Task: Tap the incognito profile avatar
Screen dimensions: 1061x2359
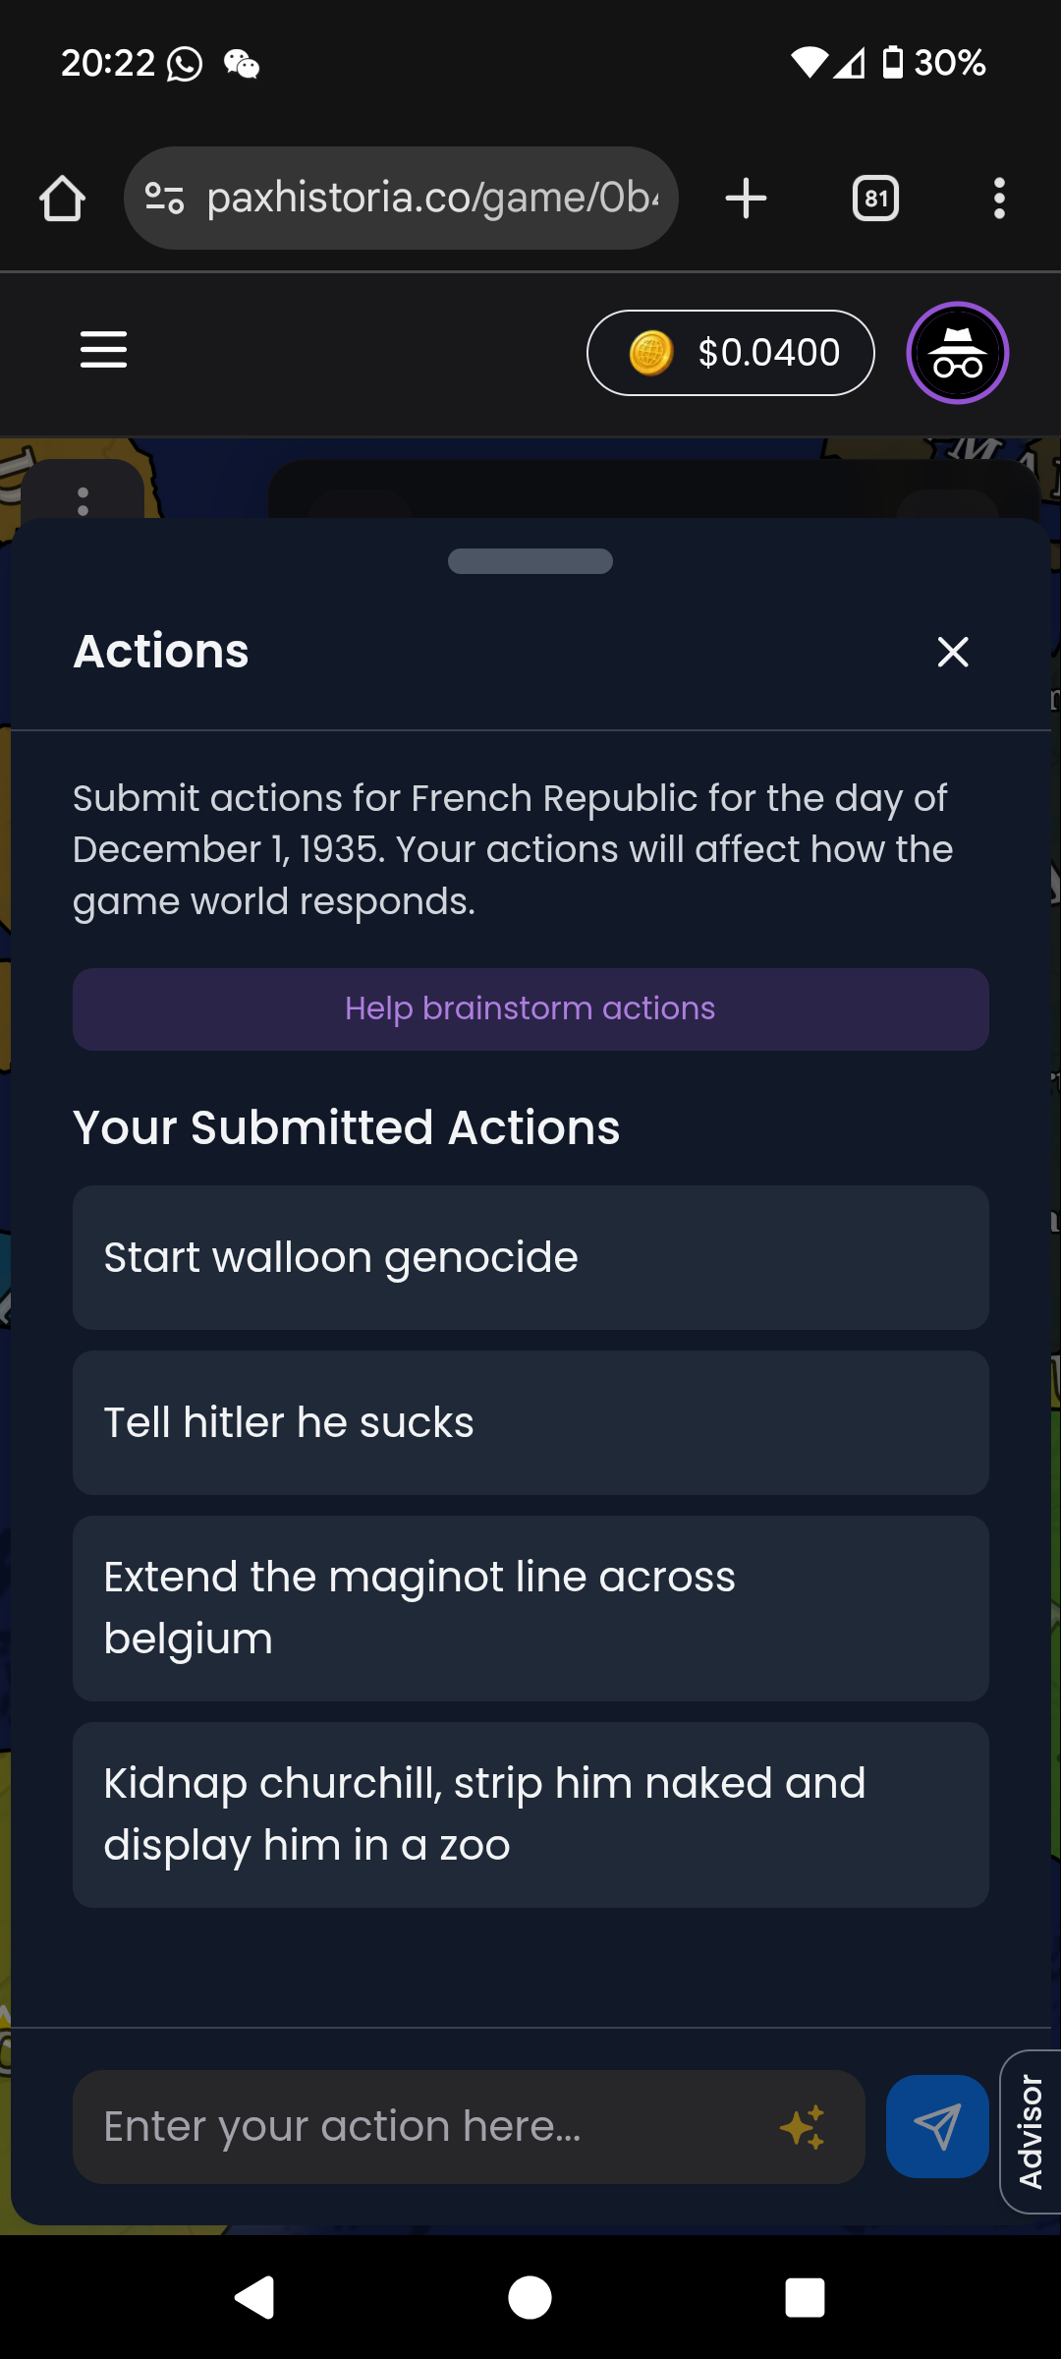Action: 957,353
